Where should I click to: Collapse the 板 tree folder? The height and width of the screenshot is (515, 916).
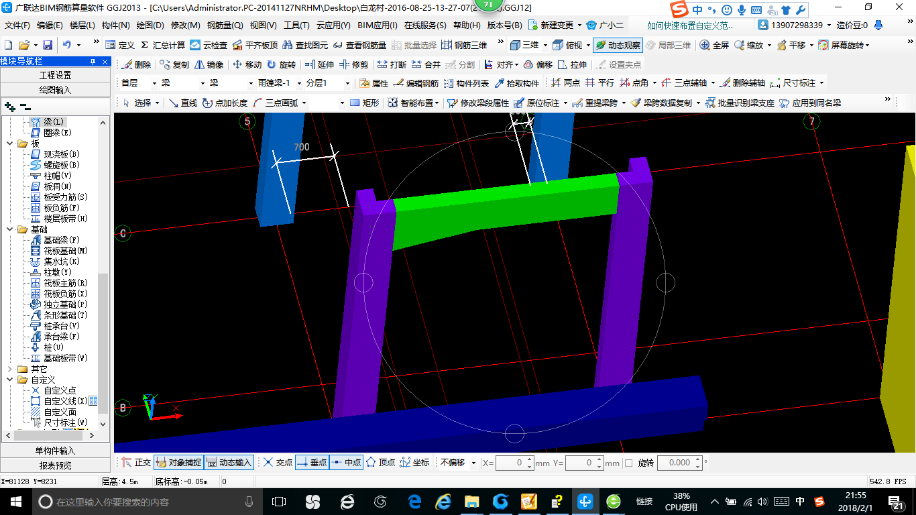(x=9, y=144)
